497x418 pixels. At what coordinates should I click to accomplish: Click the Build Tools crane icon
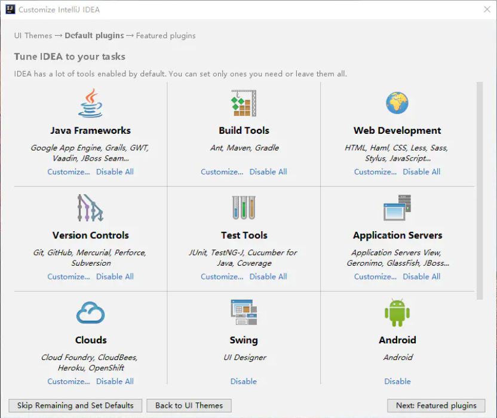click(x=244, y=103)
